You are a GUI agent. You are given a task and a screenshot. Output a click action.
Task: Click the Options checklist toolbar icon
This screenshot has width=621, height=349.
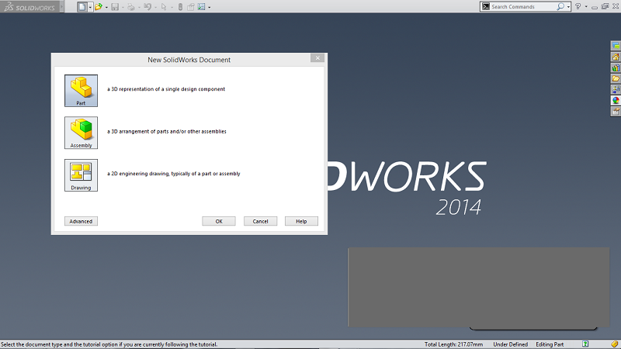click(202, 7)
